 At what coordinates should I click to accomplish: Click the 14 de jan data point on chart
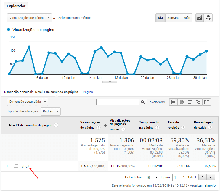click(95, 52)
